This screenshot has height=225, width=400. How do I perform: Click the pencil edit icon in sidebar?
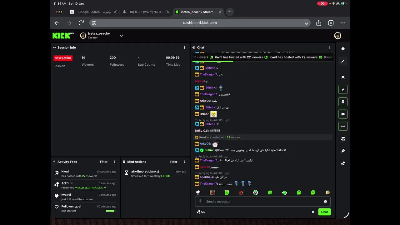[x=343, y=61]
